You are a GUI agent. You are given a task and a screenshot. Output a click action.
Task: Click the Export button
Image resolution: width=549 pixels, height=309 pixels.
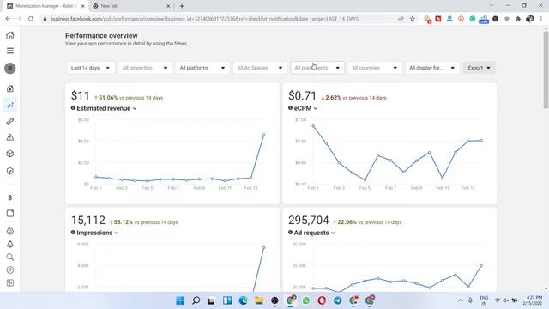(479, 68)
